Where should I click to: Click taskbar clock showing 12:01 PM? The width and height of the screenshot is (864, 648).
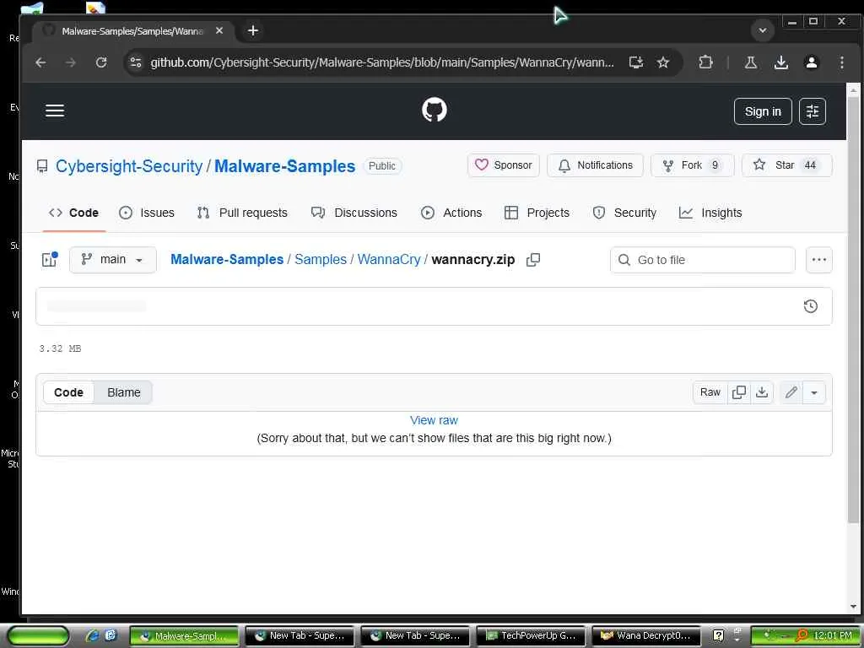click(x=833, y=636)
